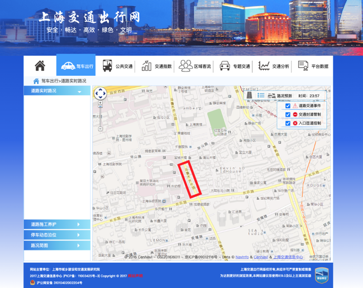
Task: Open the NavInfo link below the map
Action: (x=242, y=257)
